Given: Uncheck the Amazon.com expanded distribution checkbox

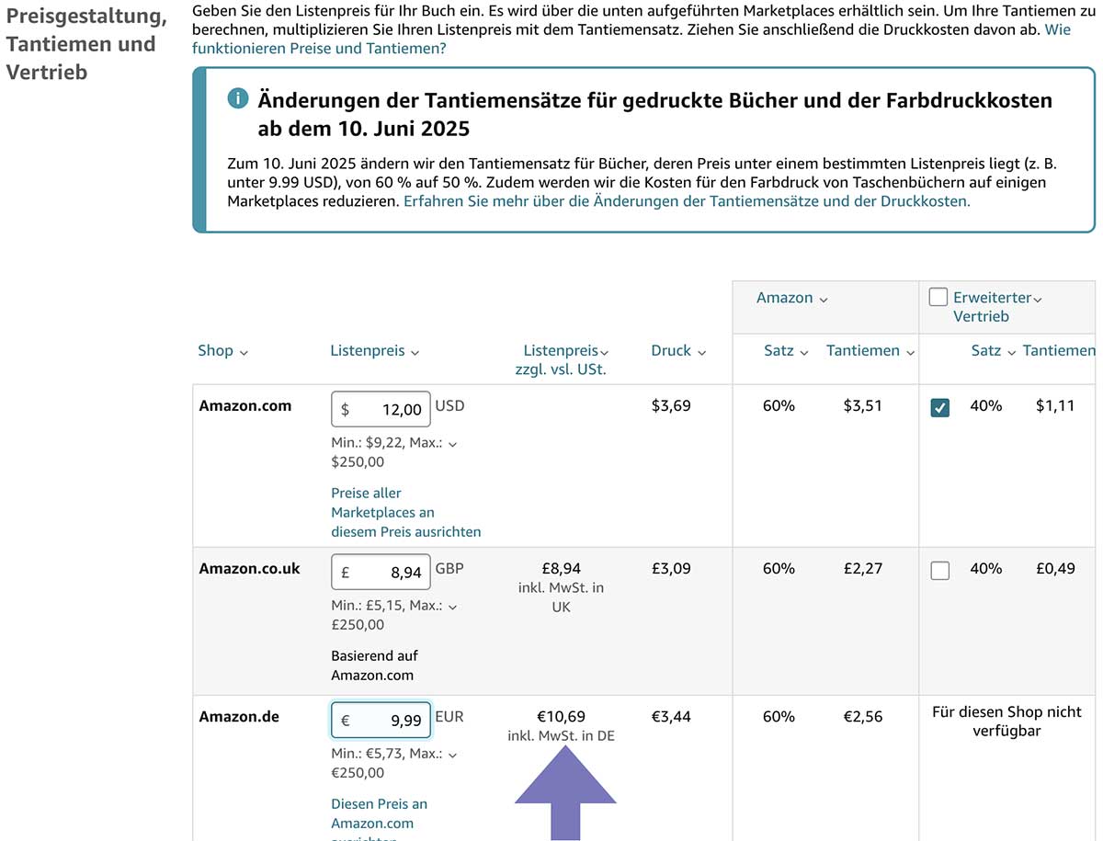Looking at the screenshot, I should tap(939, 407).
